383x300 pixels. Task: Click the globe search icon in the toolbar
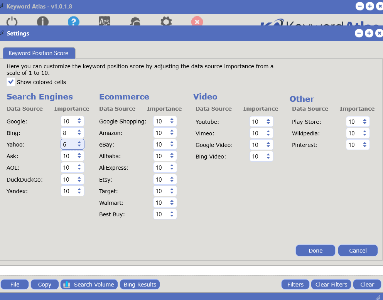[135, 22]
